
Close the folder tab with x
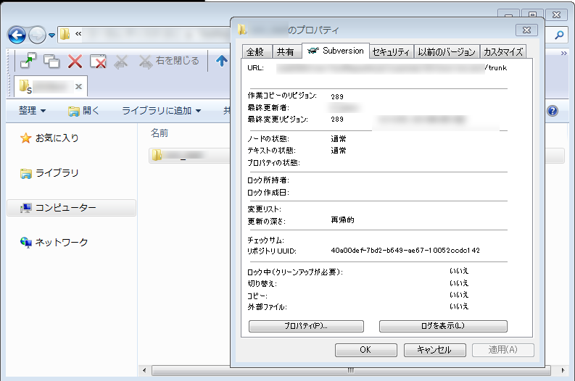78,86
